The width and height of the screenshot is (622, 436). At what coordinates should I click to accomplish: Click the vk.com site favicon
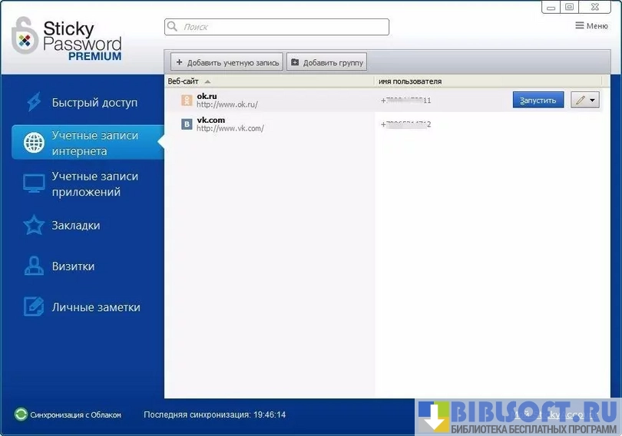[x=187, y=124]
